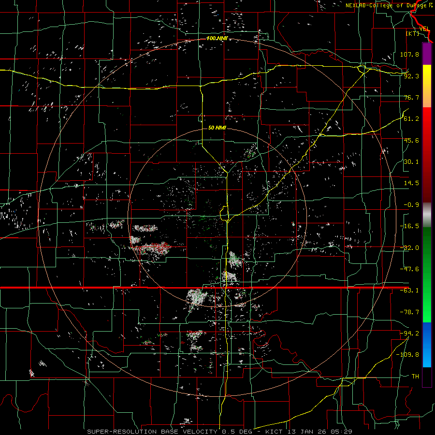Click the "-94.2" scale value
The width and height of the screenshot is (435, 435).
pos(409,333)
